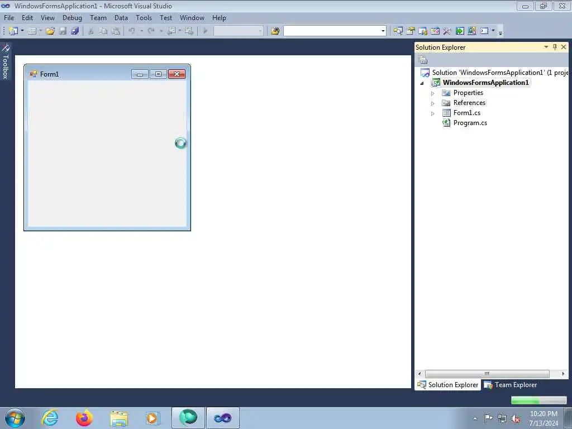
Task: Expand the Form1.cs tree node
Action: coord(433,113)
